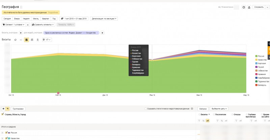Click the export report icon
Viewport: 270px width, 140px height.
[x=249, y=7]
